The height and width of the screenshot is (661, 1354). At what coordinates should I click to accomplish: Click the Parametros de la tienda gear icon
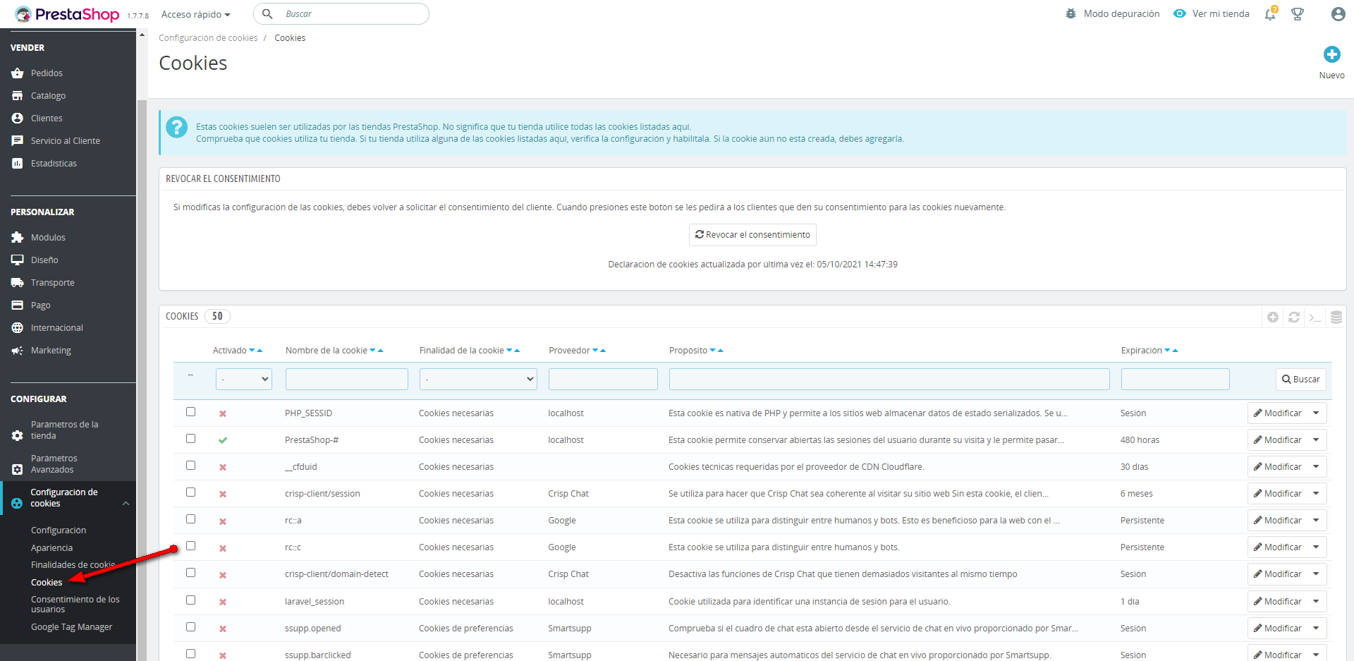(18, 436)
